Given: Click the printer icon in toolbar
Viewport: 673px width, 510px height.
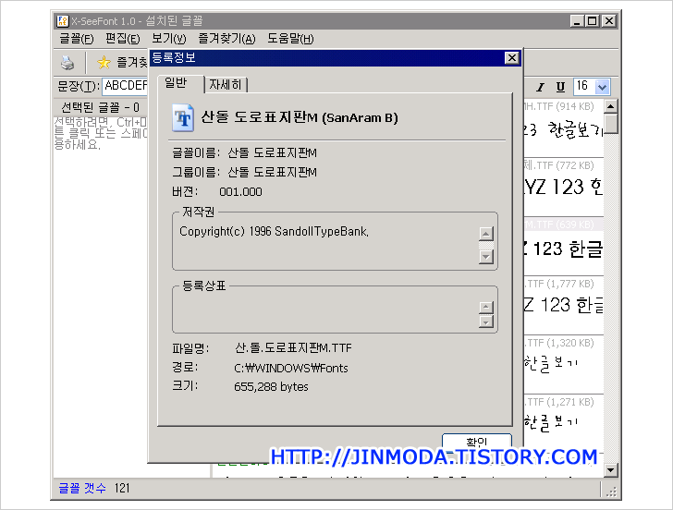Looking at the screenshot, I should [67, 63].
